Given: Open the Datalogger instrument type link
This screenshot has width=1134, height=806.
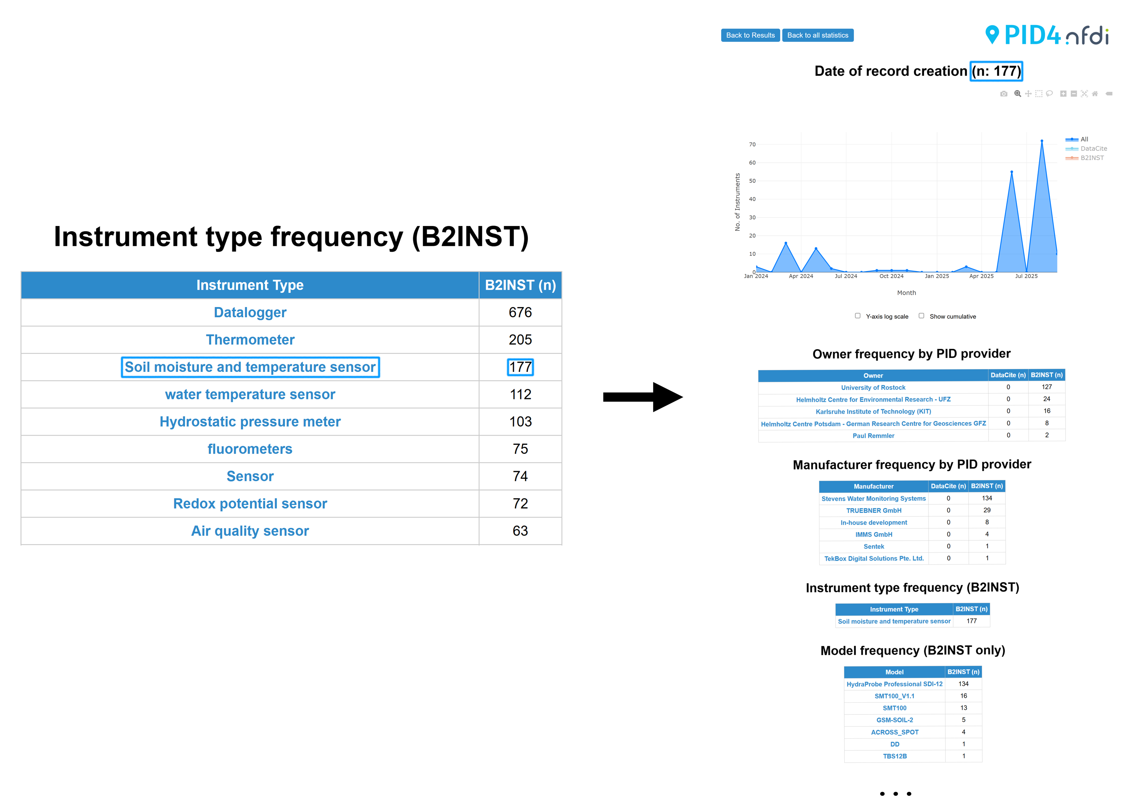Looking at the screenshot, I should 250,312.
